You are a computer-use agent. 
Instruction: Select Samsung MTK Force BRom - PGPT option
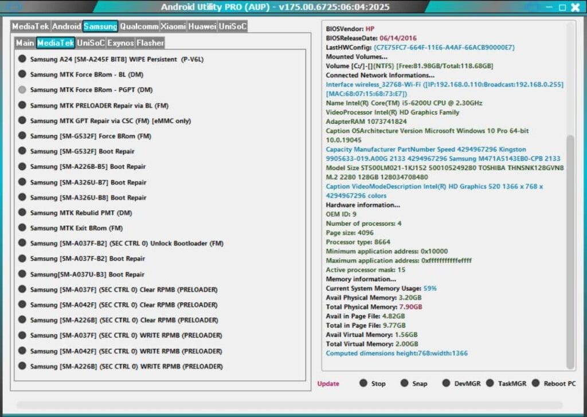click(23, 90)
